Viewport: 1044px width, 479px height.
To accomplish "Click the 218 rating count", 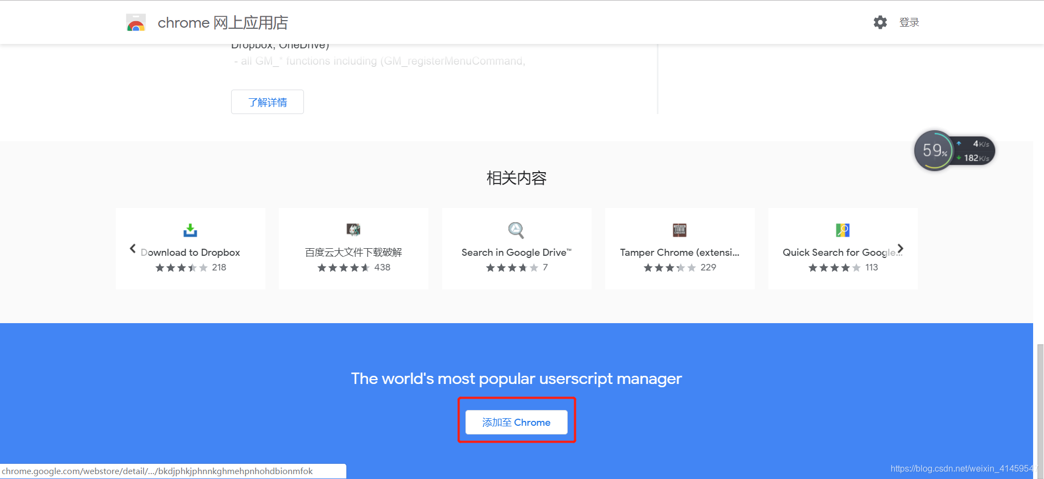I will coord(219,267).
